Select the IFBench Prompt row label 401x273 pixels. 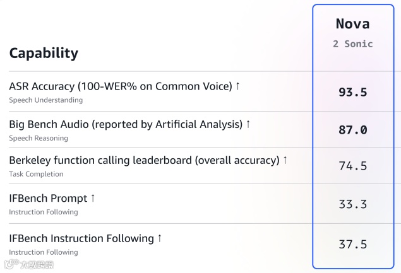click(x=48, y=198)
